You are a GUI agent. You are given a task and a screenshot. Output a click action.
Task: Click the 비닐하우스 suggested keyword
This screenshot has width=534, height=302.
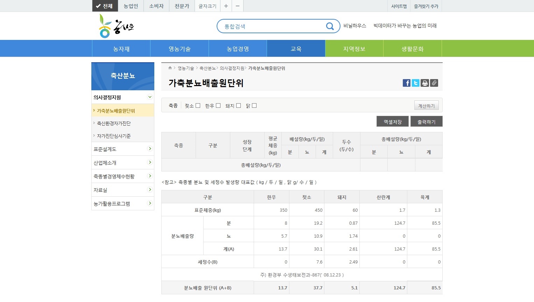point(355,26)
